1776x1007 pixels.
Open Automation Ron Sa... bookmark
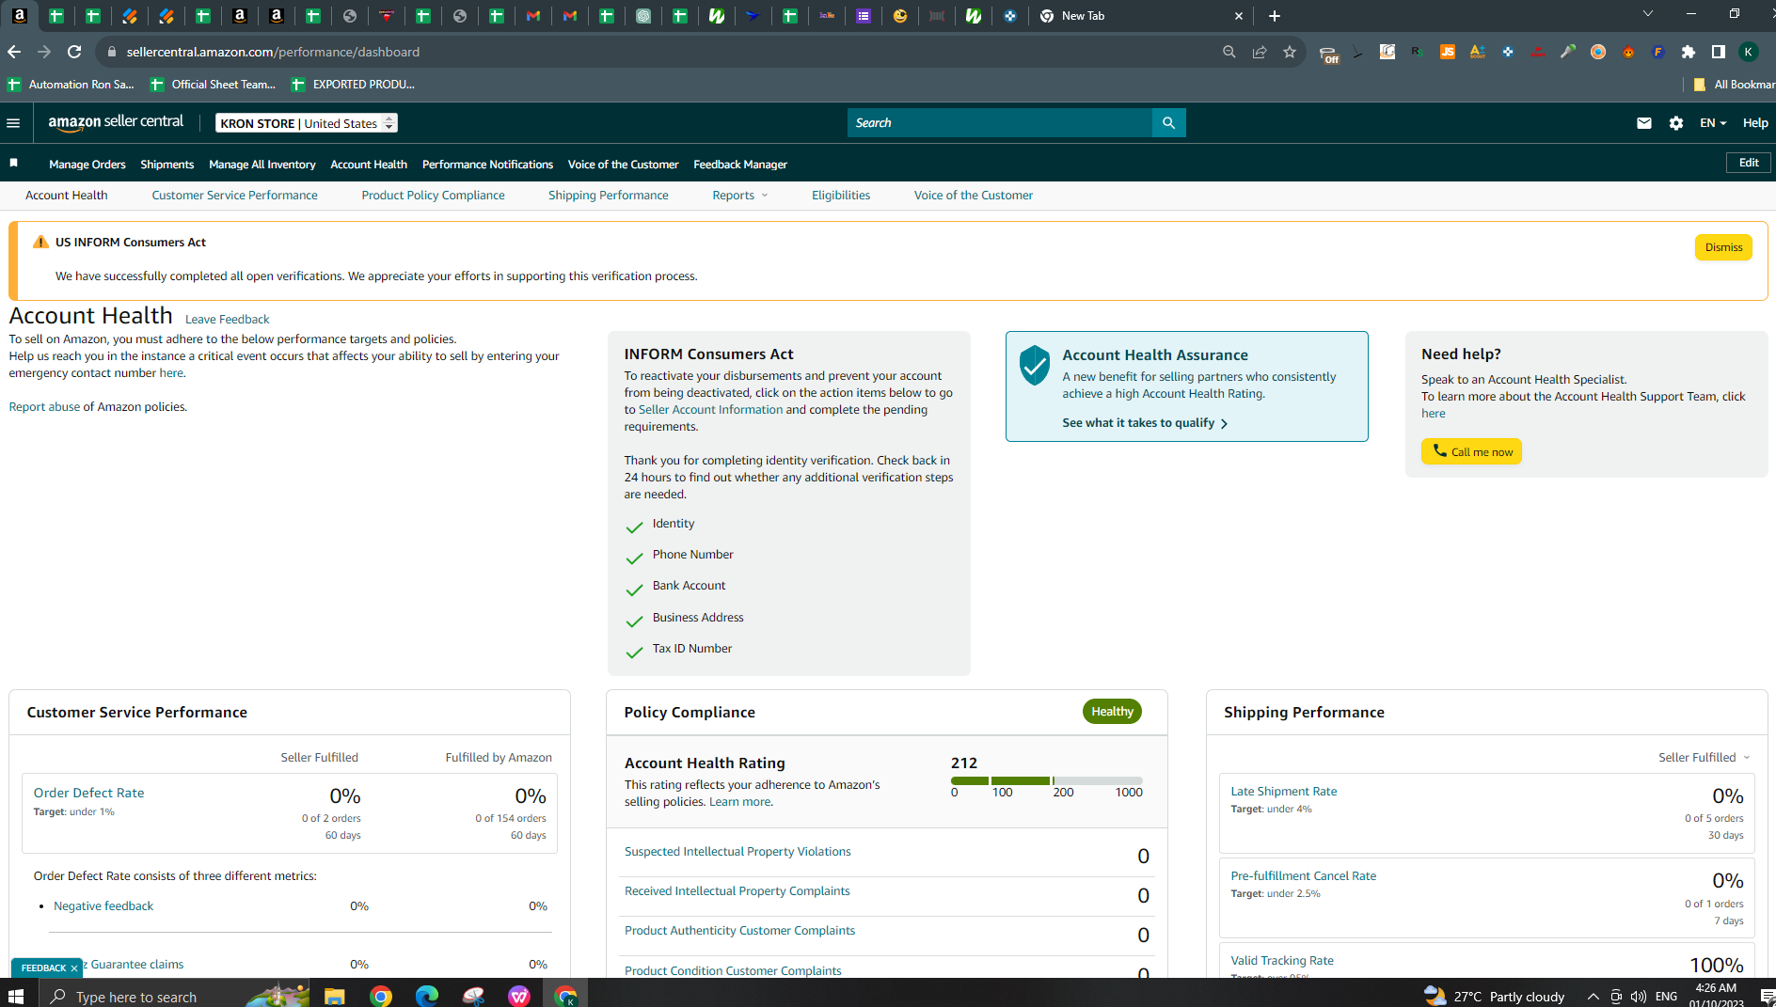(71, 85)
